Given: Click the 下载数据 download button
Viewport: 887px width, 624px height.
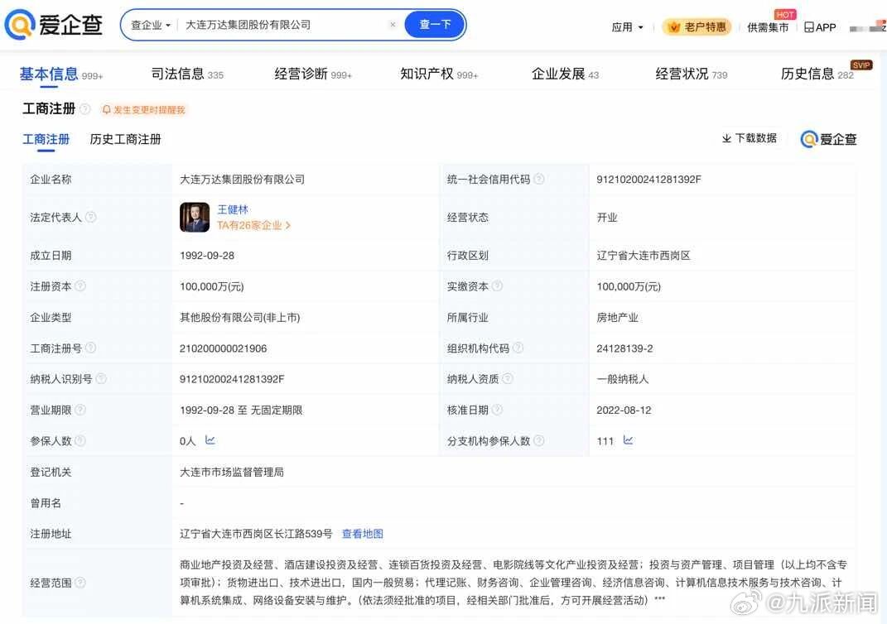Looking at the screenshot, I should coord(749,138).
